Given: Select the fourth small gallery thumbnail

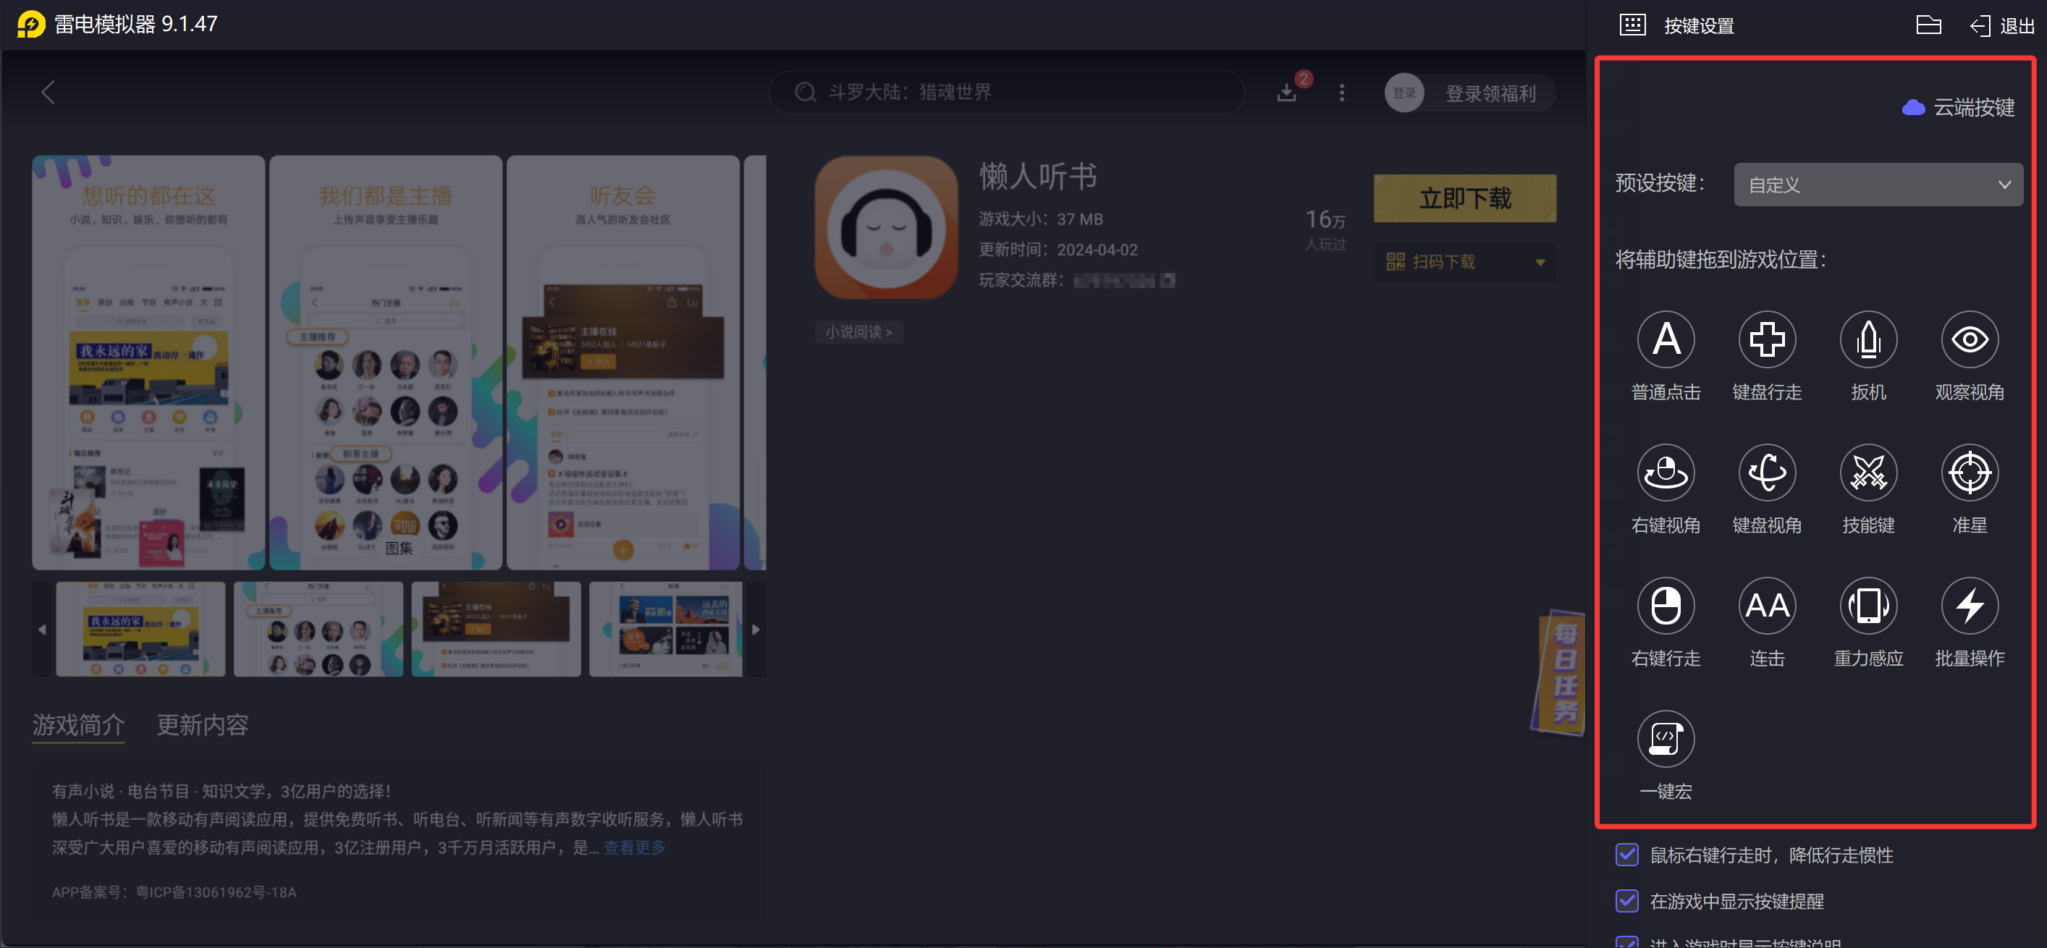Looking at the screenshot, I should [666, 630].
